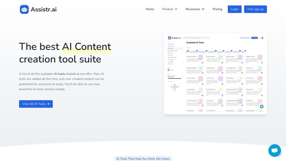Click the Free sign up button
The height and width of the screenshot is (161, 286).
coord(255,9)
